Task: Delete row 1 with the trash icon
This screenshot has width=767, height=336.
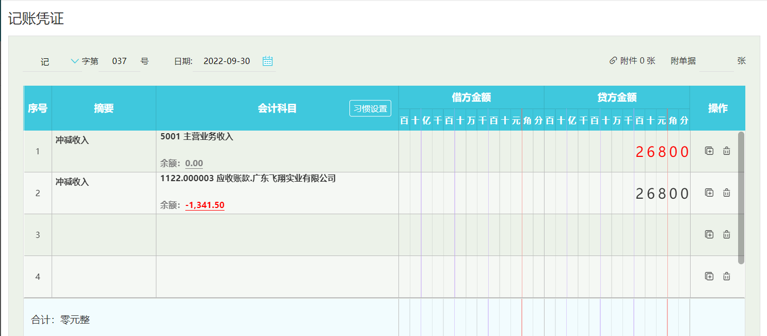Action: (727, 151)
